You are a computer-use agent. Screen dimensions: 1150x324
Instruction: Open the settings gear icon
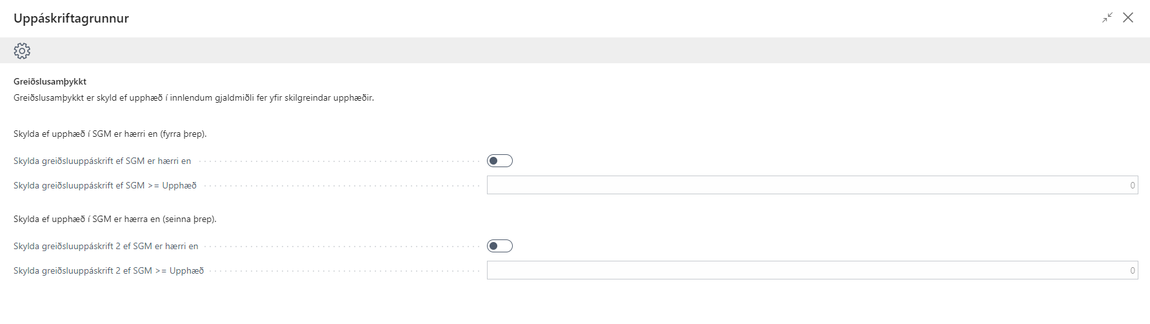pyautogui.click(x=22, y=50)
